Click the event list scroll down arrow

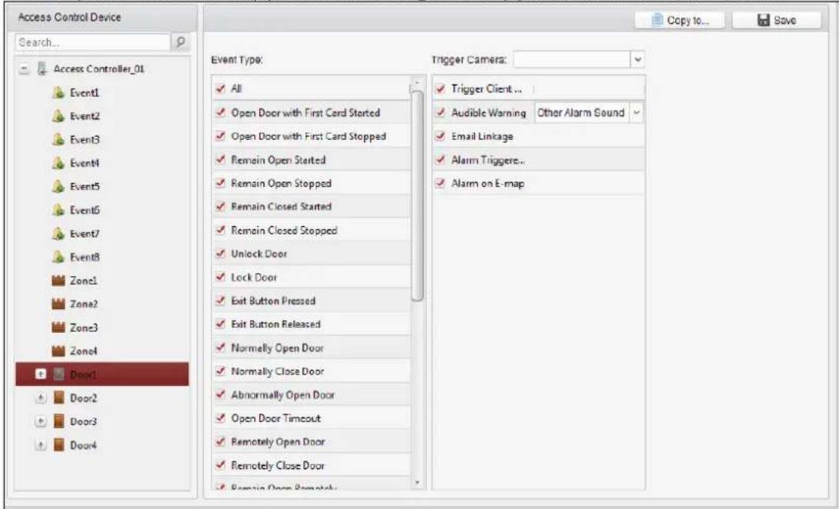coord(417,483)
